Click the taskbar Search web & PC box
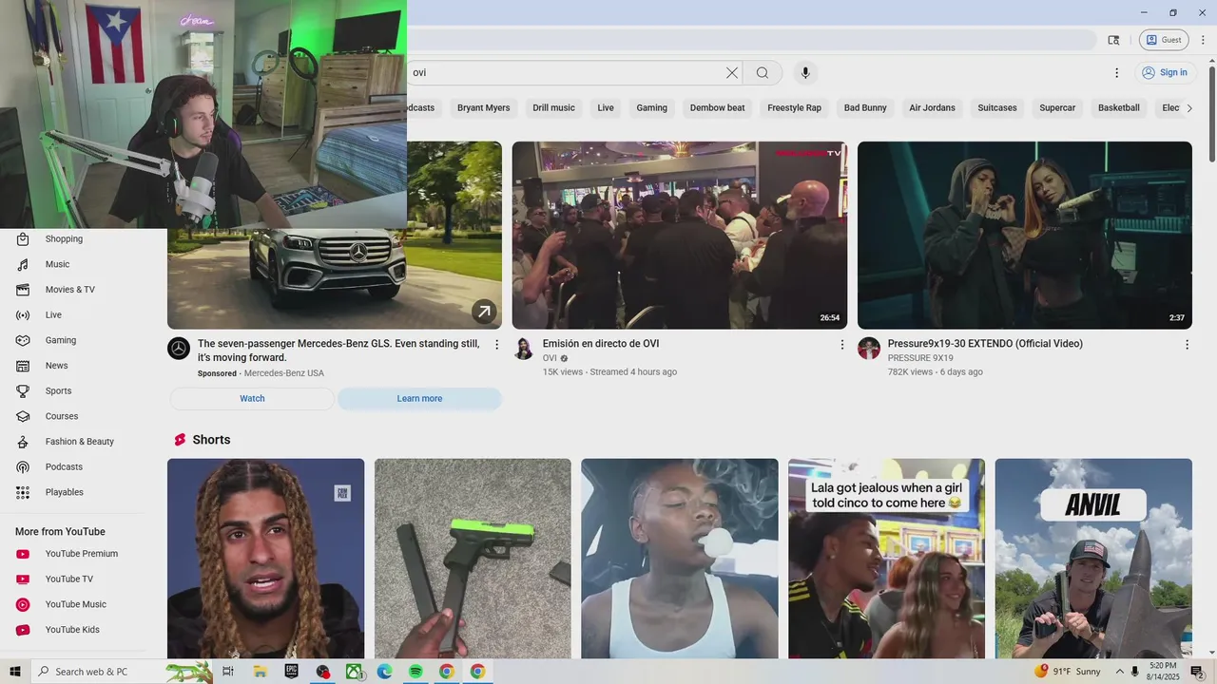 (x=122, y=672)
